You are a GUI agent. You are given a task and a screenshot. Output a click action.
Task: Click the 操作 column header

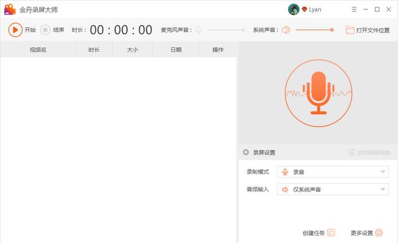tap(218, 50)
